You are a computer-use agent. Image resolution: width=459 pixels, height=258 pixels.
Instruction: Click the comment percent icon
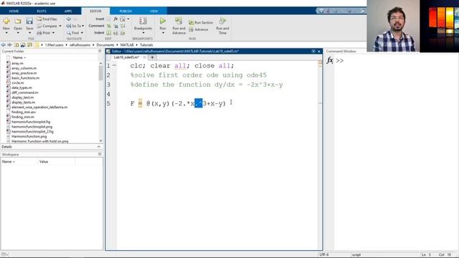108,26
